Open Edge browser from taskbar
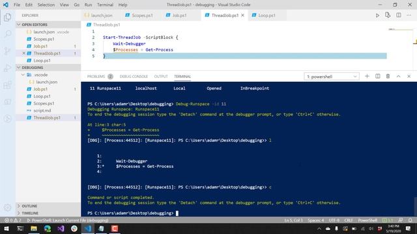The image size is (417, 234). click(x=48, y=228)
